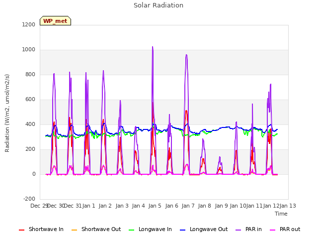This screenshot has width=318, height=239.
Task: Click the WP_met site label
Action: pos(55,21)
